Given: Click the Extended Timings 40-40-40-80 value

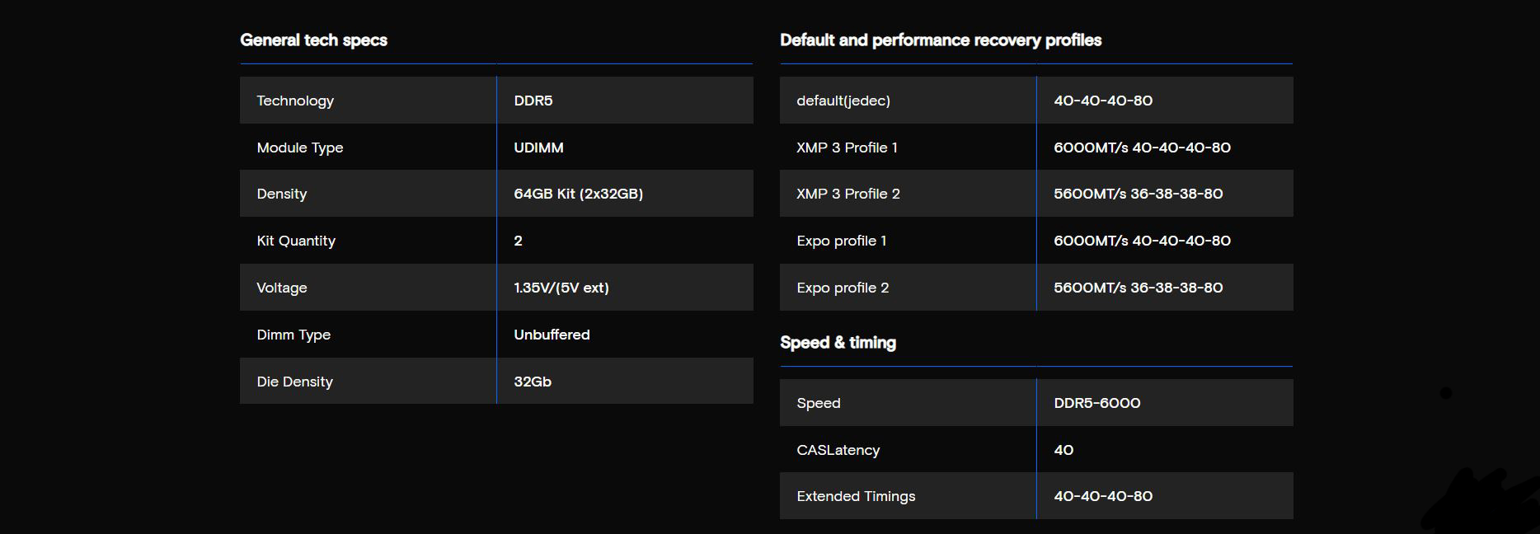Looking at the screenshot, I should [x=1103, y=496].
